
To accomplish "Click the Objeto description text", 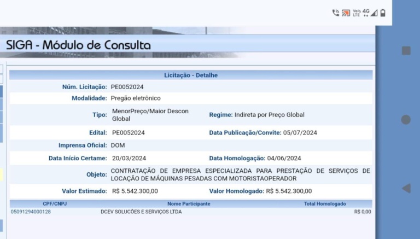I will tap(240, 174).
